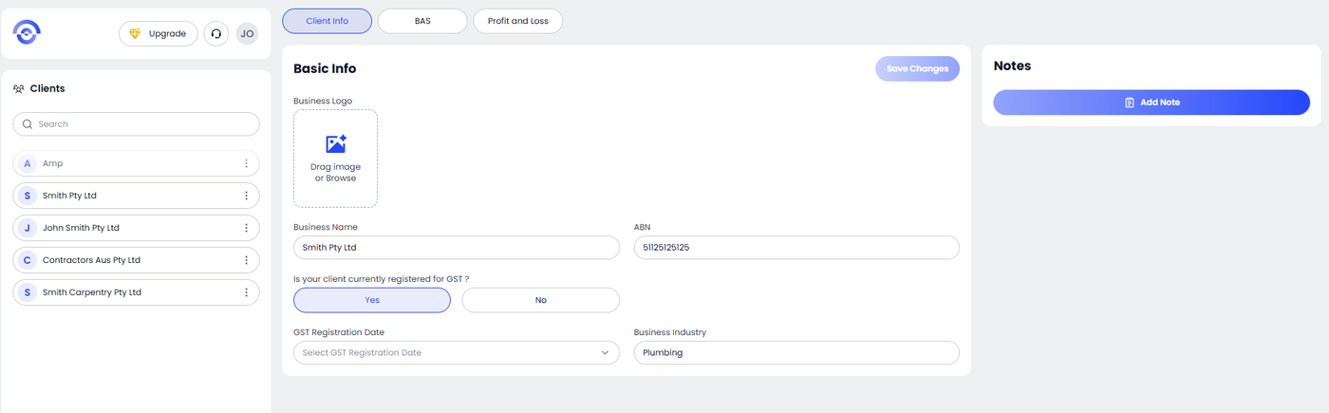Viewport: 1329px width, 413px height.
Task: Select the Client Info tab
Action: pos(327,21)
